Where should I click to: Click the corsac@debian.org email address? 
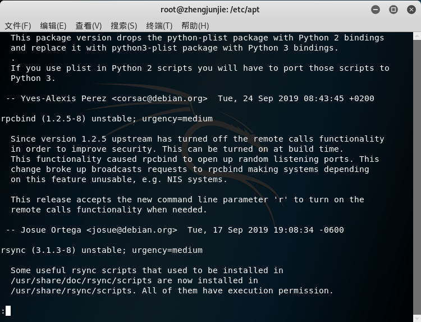(159, 98)
